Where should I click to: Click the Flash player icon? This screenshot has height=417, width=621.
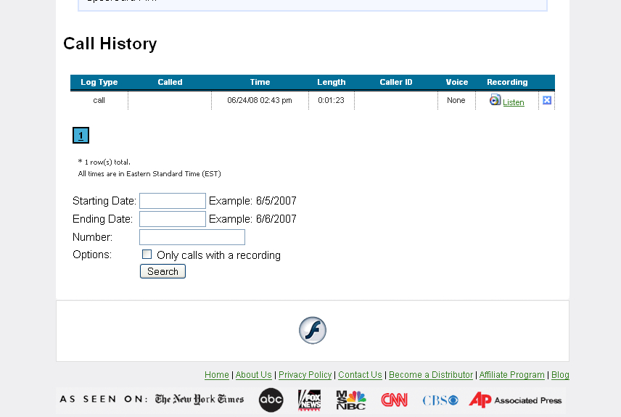point(313,331)
